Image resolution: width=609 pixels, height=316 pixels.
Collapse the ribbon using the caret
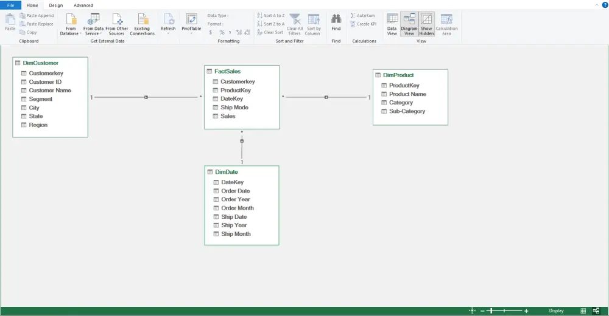click(x=597, y=5)
